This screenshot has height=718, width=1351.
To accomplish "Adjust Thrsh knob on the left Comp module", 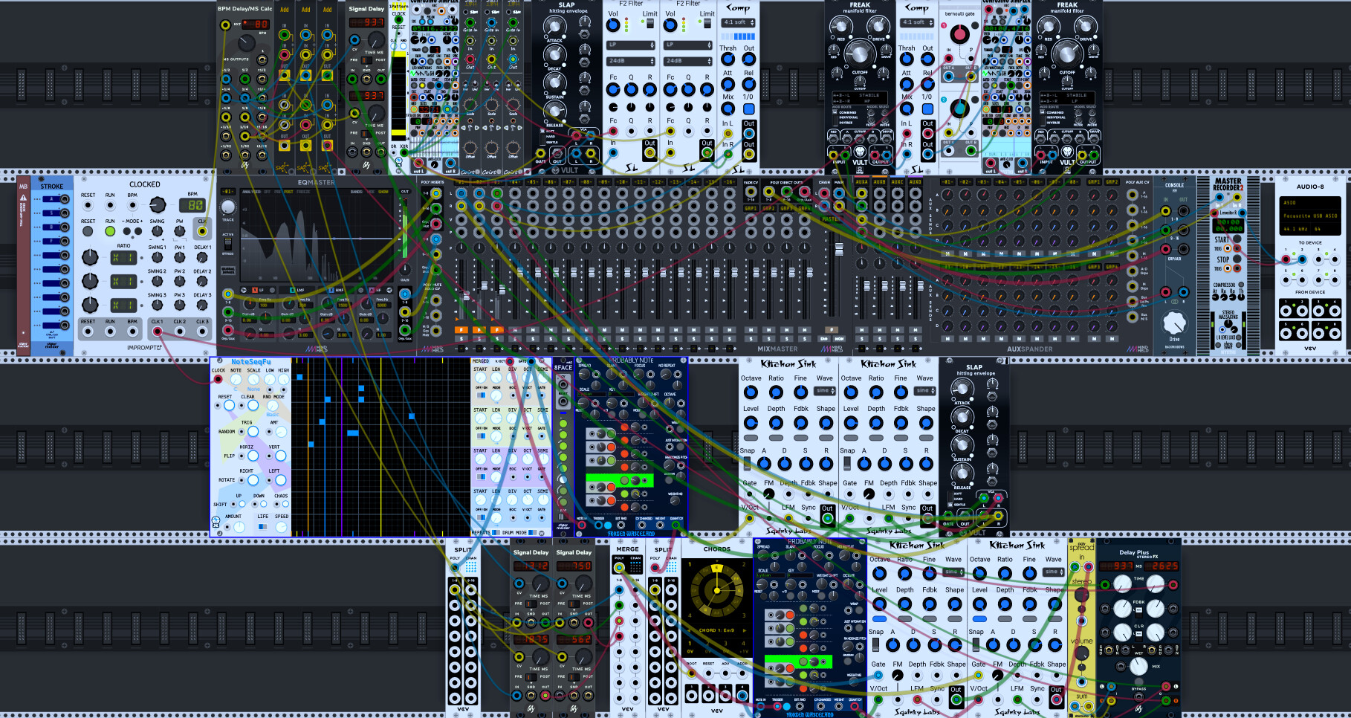I will coord(728,59).
